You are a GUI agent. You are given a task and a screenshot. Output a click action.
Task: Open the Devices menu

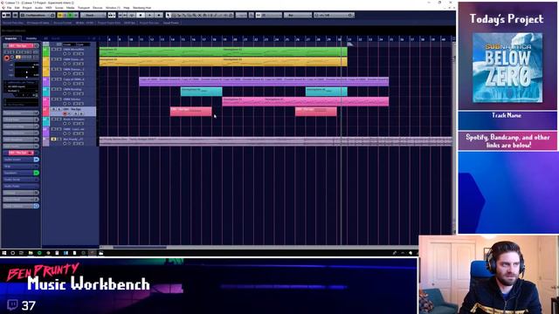pos(97,8)
